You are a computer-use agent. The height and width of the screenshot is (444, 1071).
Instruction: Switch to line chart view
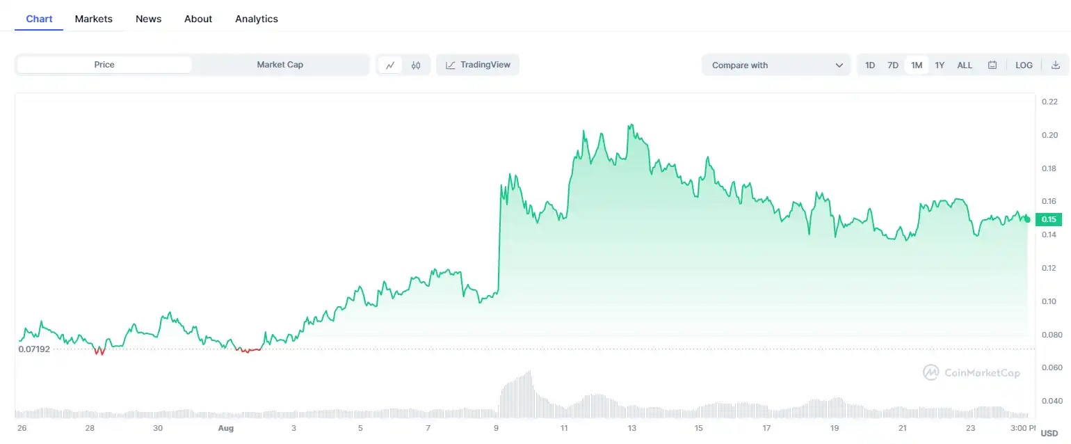click(x=390, y=65)
